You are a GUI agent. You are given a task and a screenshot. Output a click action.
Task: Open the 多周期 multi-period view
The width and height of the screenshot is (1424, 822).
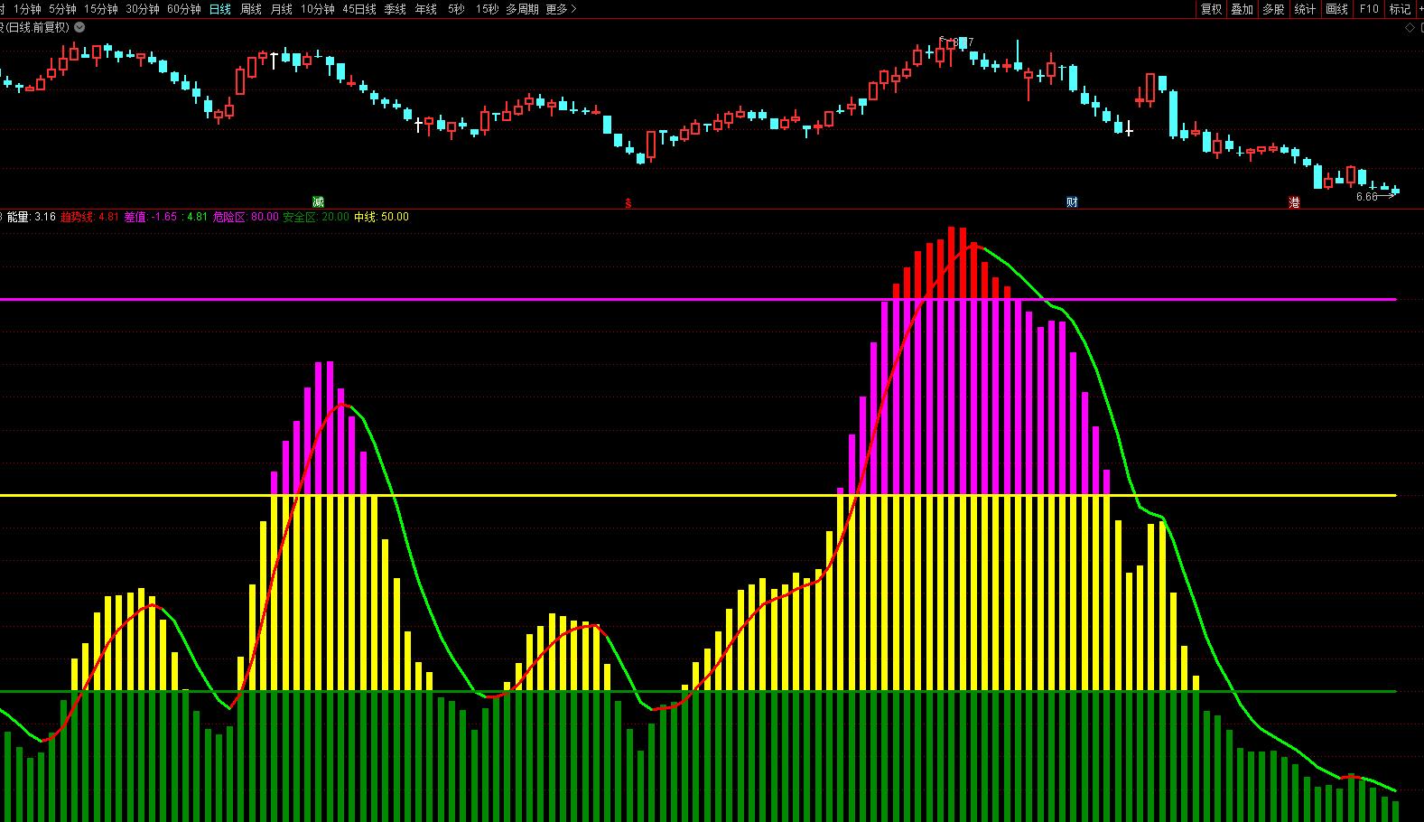click(522, 9)
